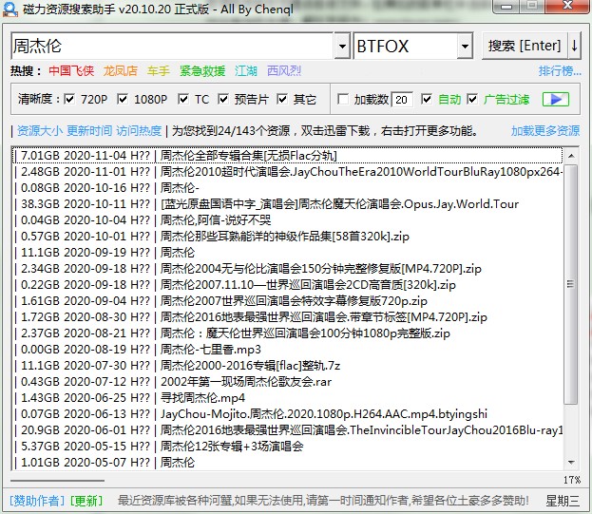Image resolution: width=592 pixels, height=514 pixels.
Task: Select the 2007世界巡回演唱会特效字幕修复版720p result
Action: 288,301
